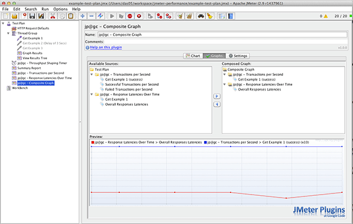
Task: Add selected source with right arrow button
Action: pos(217,96)
